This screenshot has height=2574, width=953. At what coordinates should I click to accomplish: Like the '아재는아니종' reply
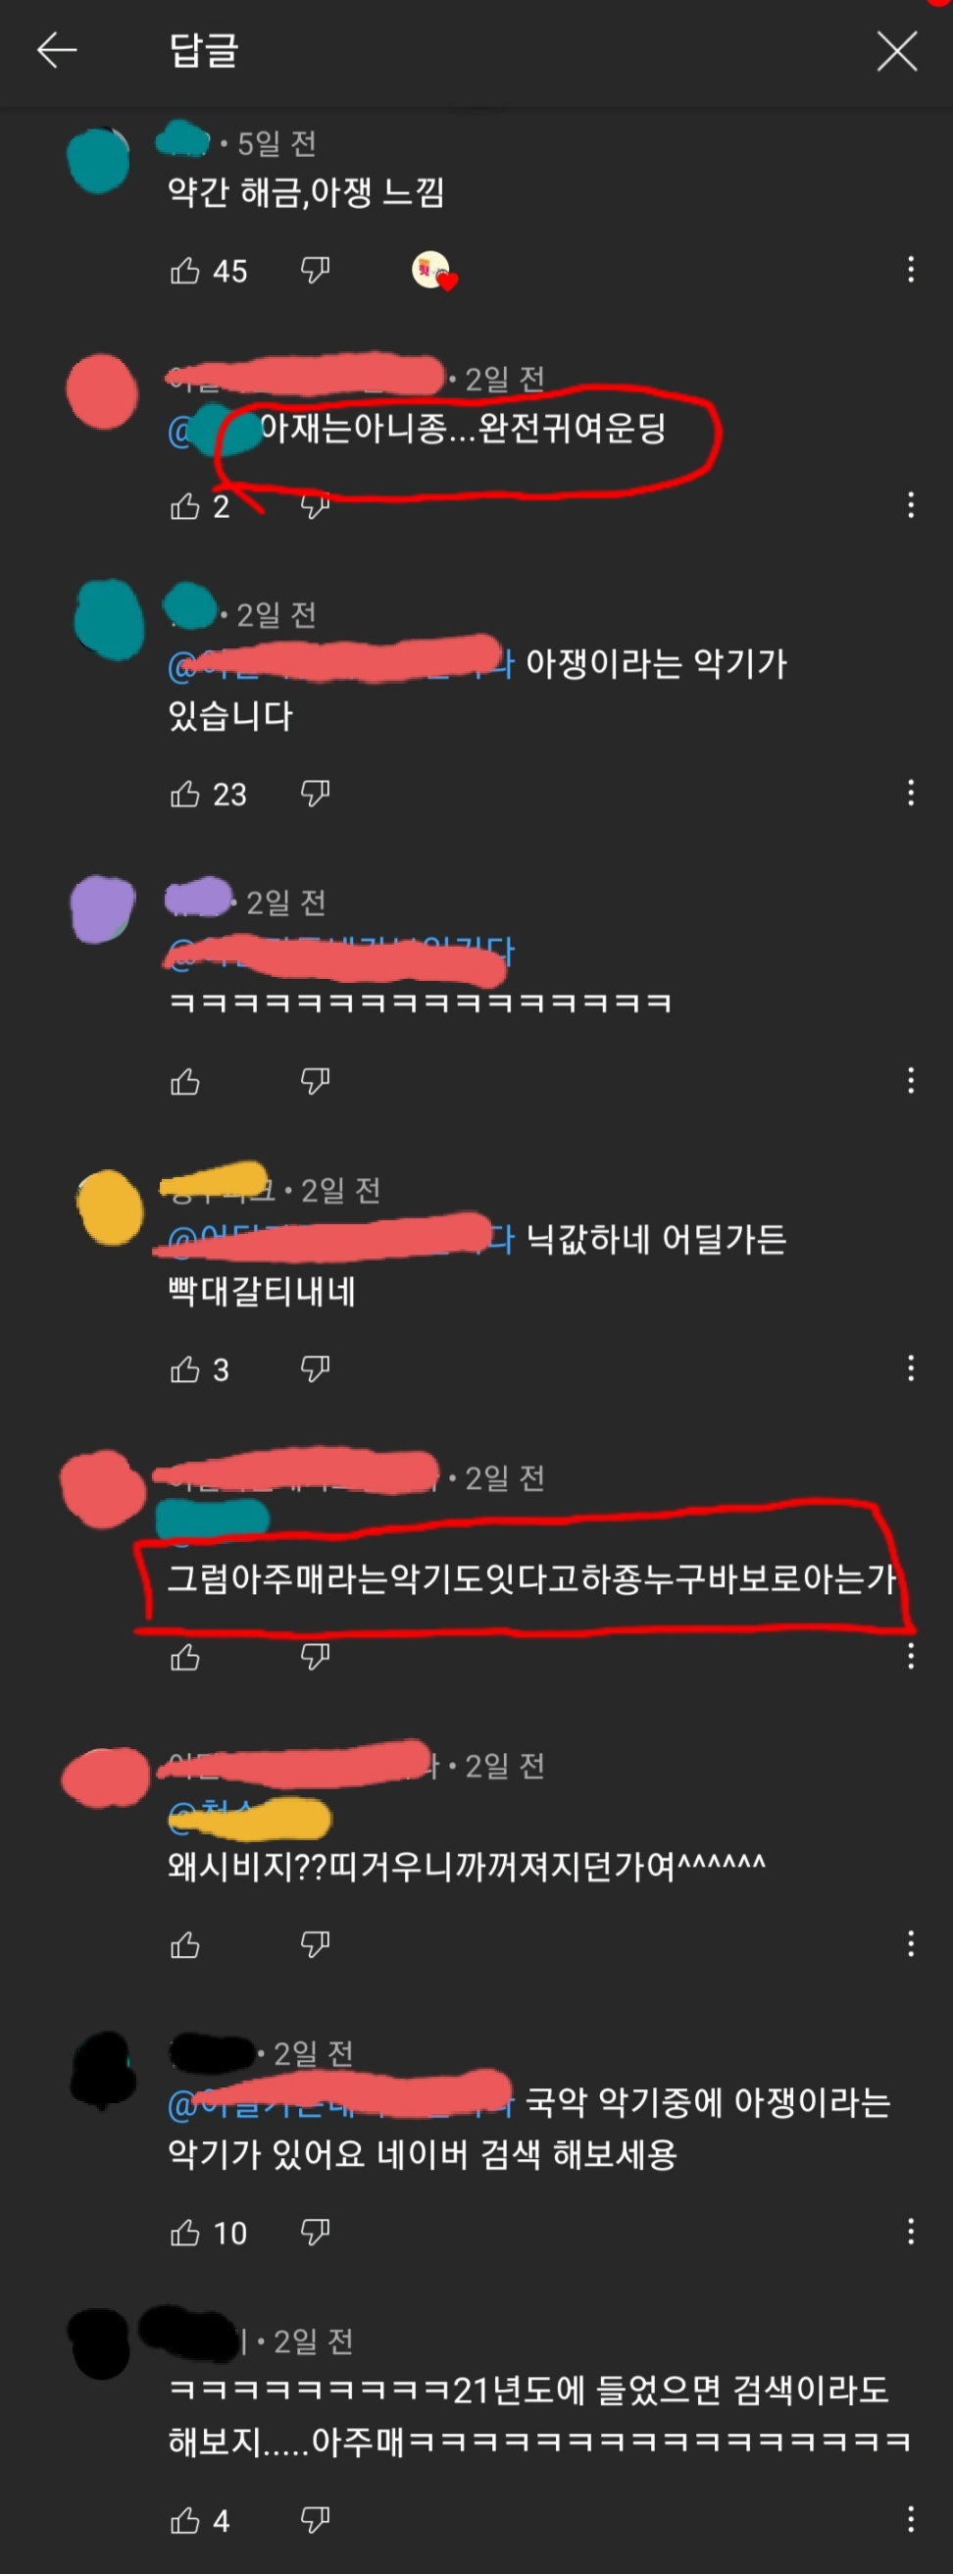(184, 505)
